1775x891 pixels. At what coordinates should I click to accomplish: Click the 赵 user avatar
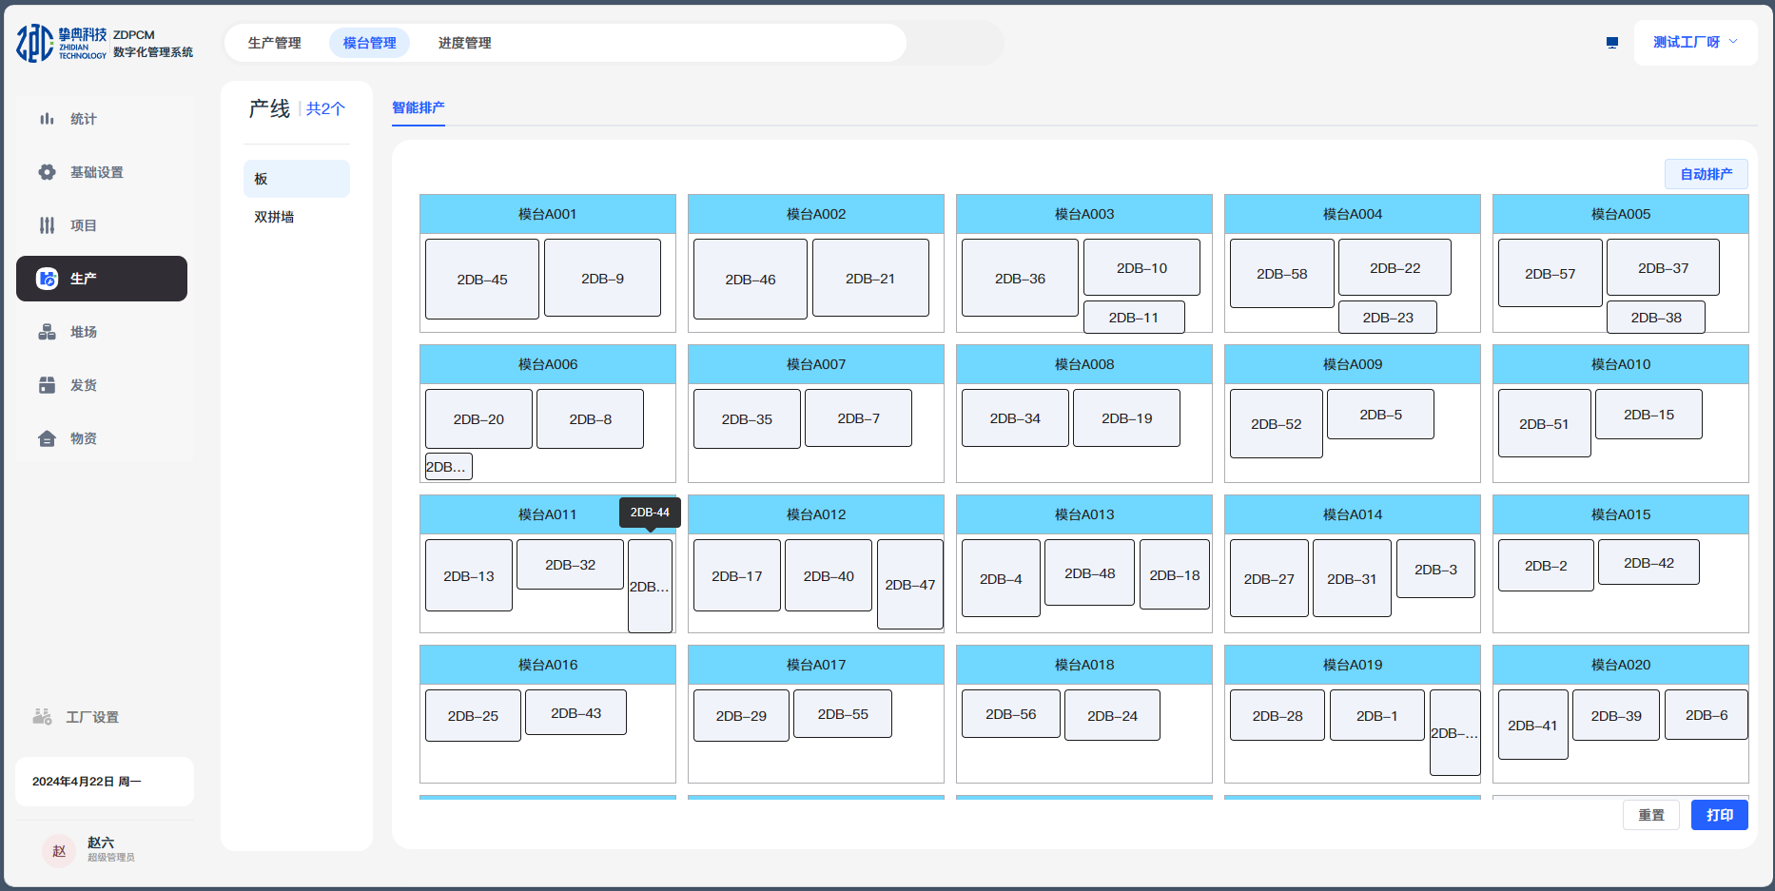tap(59, 850)
